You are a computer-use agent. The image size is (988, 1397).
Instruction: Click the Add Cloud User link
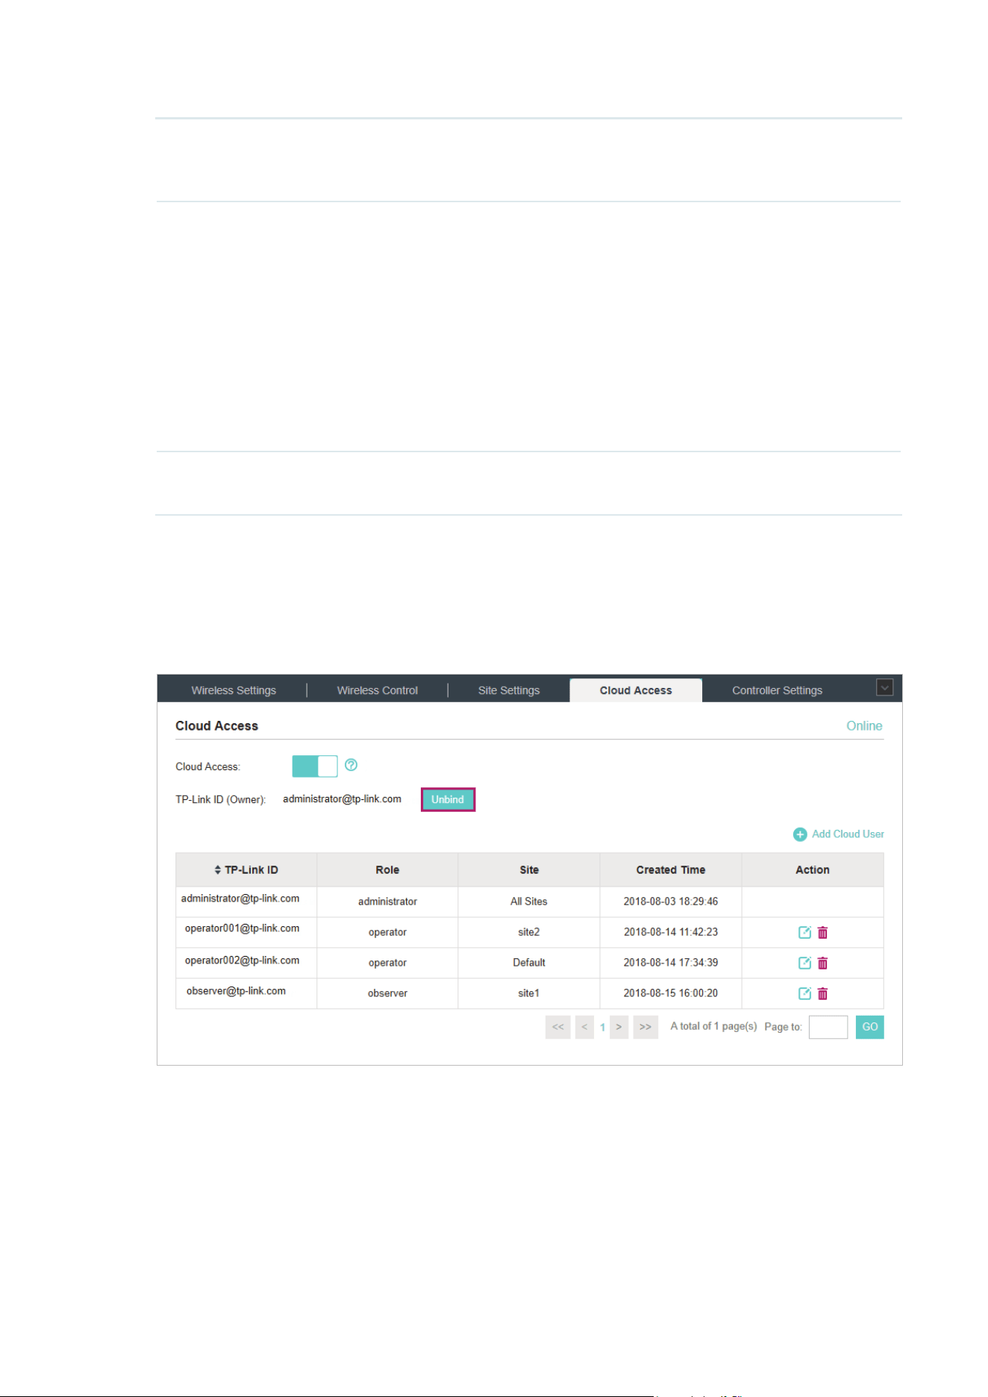coord(848,834)
